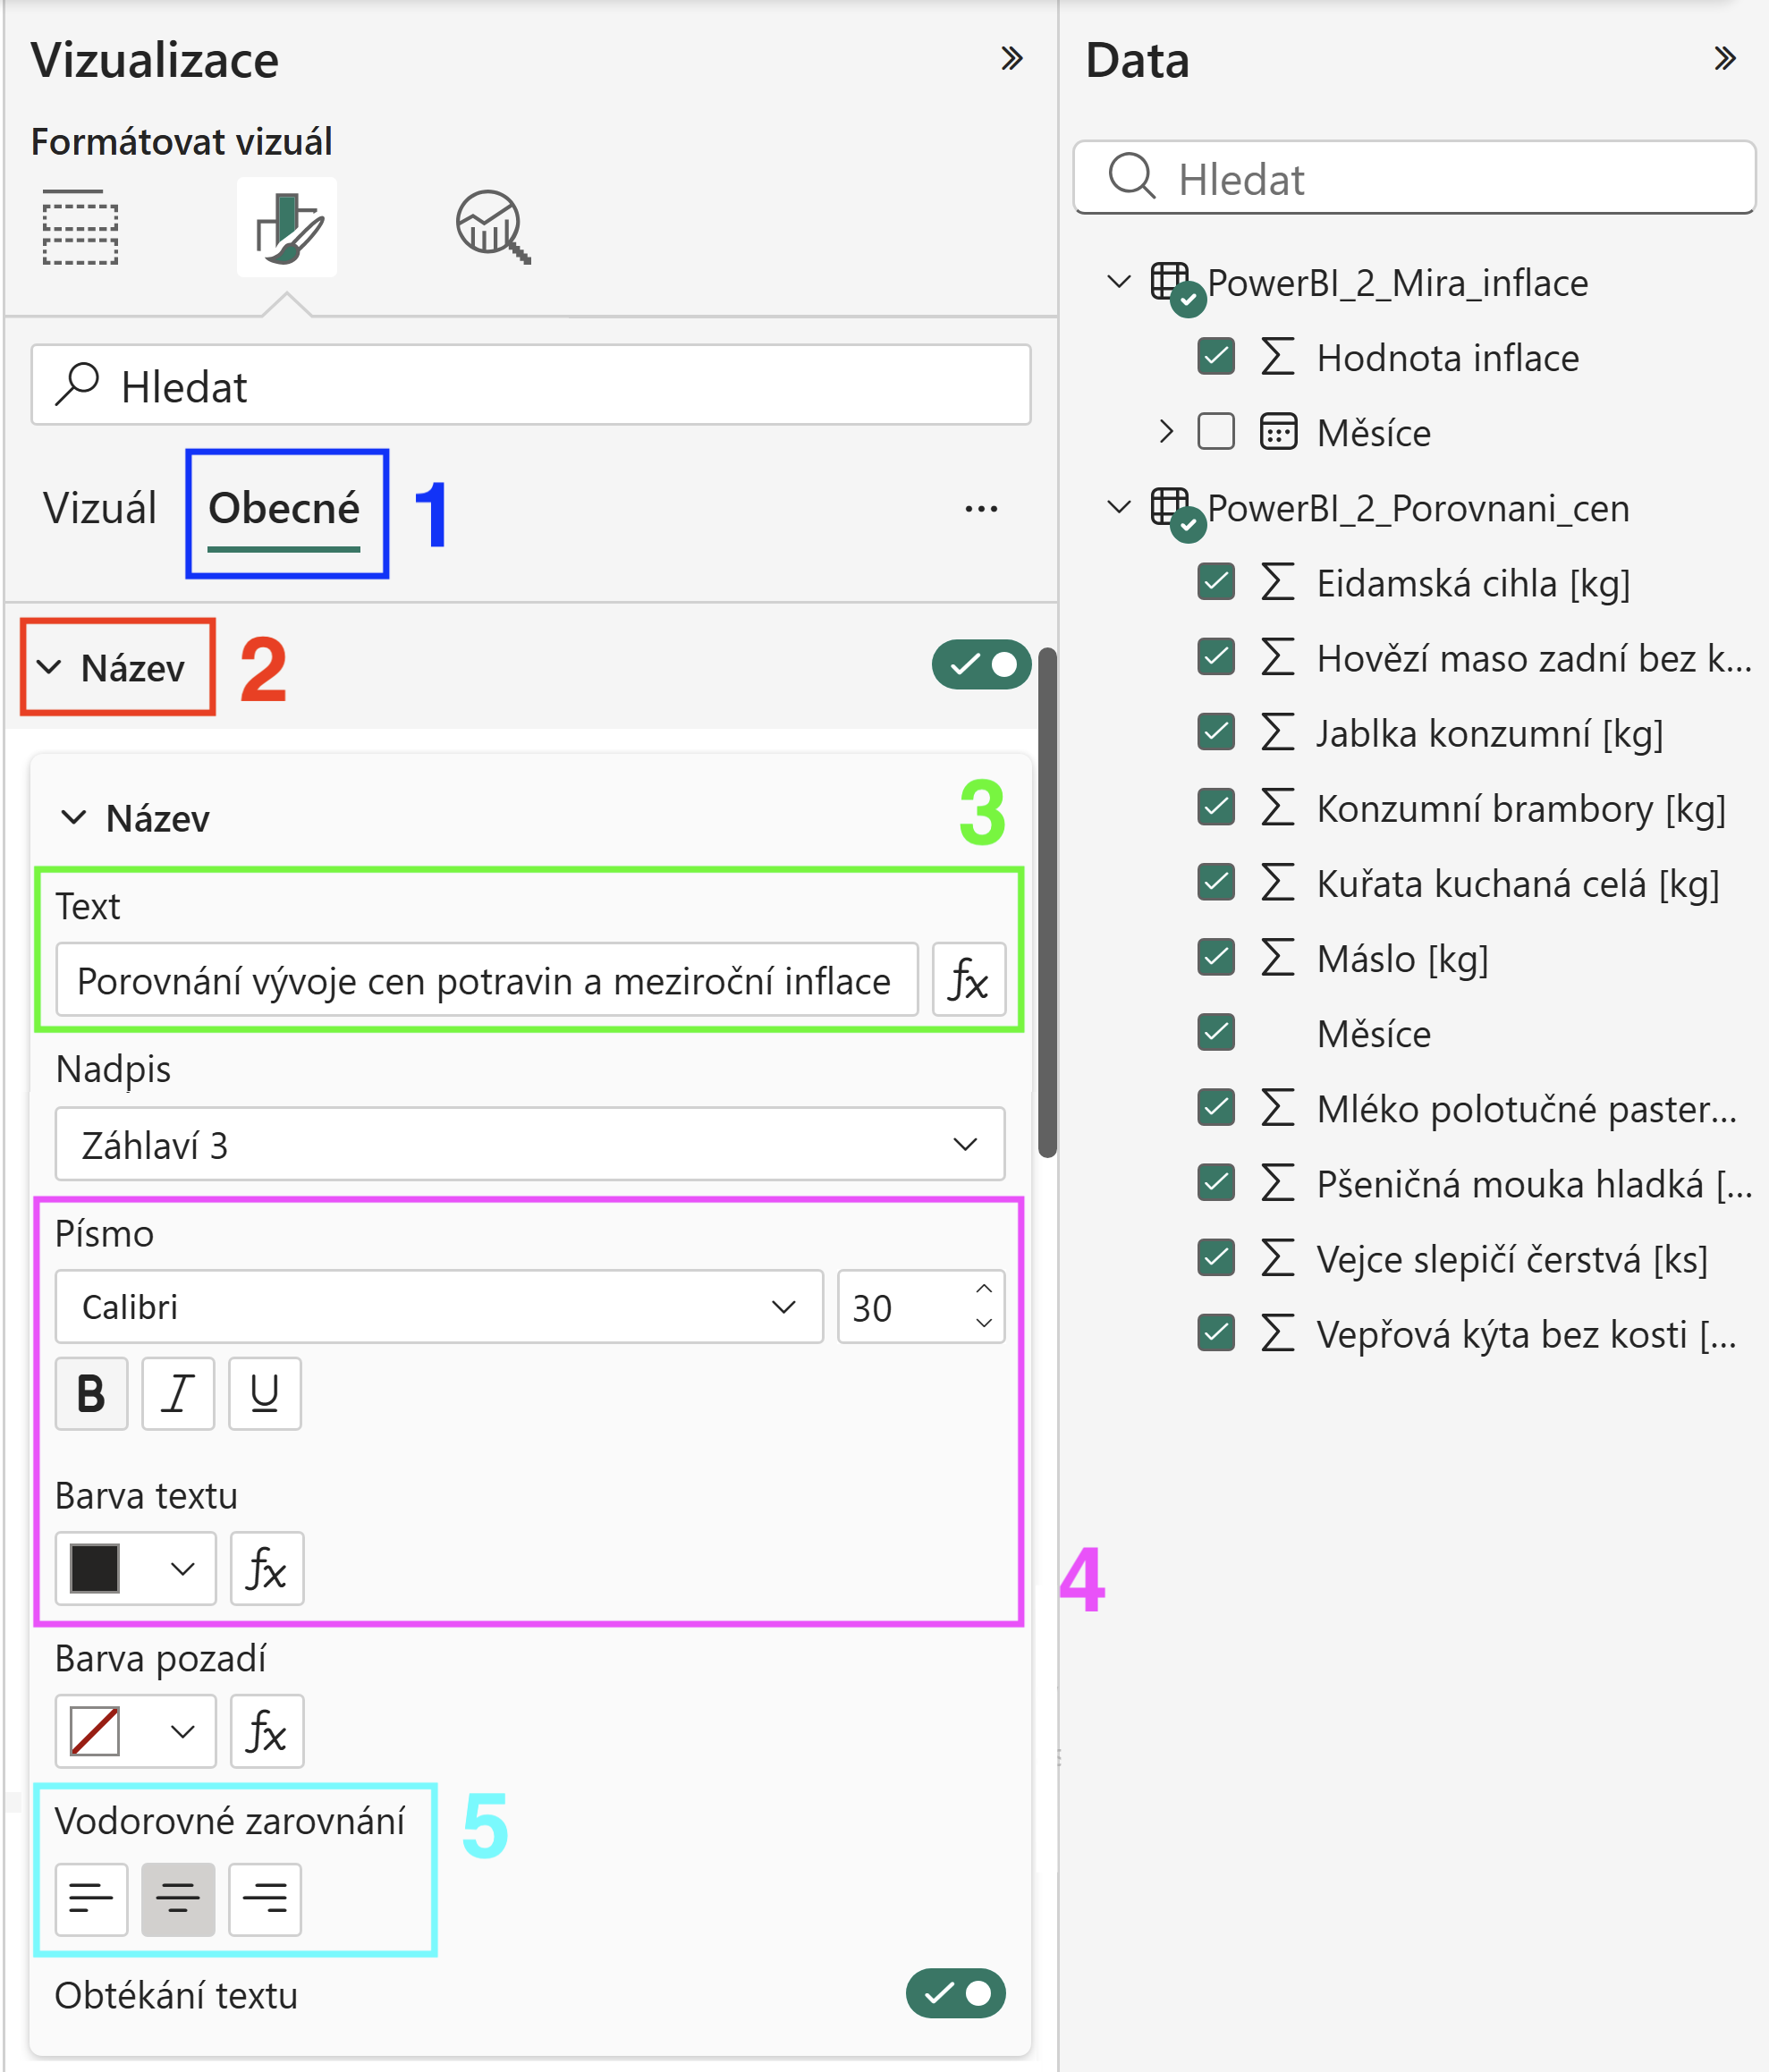
Task: Uncheck the Vejce slepičí čerstvá [ks] checkbox
Action: pyautogui.click(x=1216, y=1257)
